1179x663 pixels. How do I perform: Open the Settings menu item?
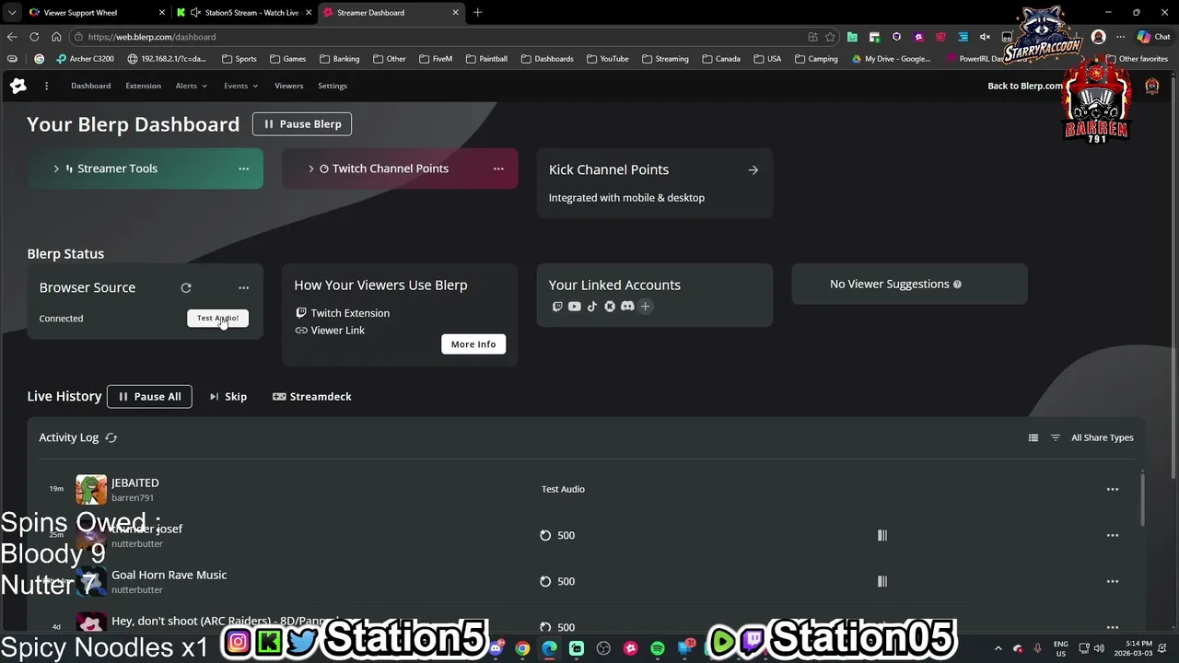[x=333, y=86]
